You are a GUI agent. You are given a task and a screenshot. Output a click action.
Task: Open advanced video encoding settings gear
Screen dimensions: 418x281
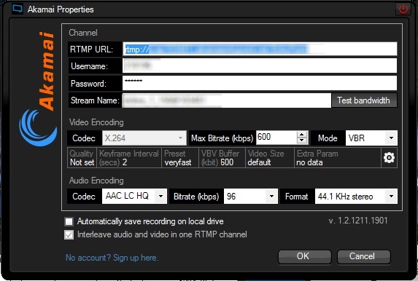pos(389,158)
